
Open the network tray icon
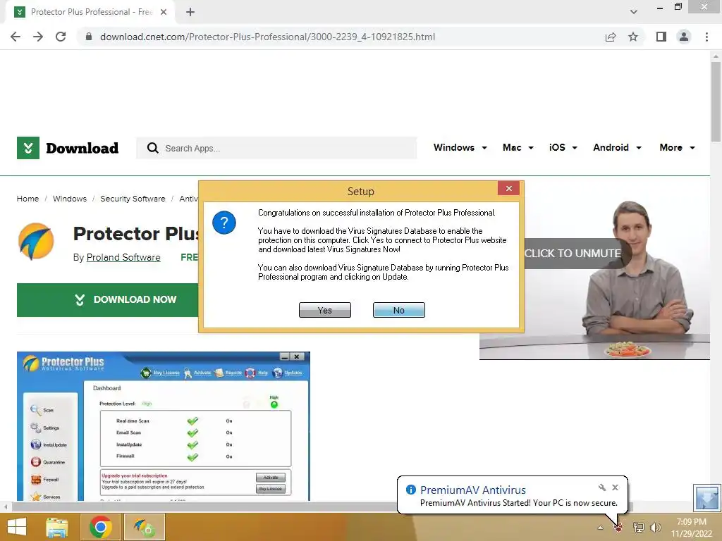coord(639,528)
